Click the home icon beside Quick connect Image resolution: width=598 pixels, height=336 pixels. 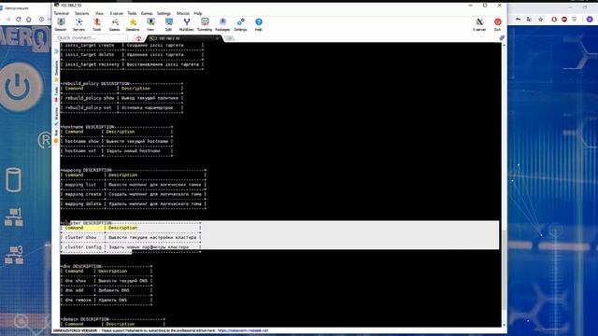click(x=138, y=38)
